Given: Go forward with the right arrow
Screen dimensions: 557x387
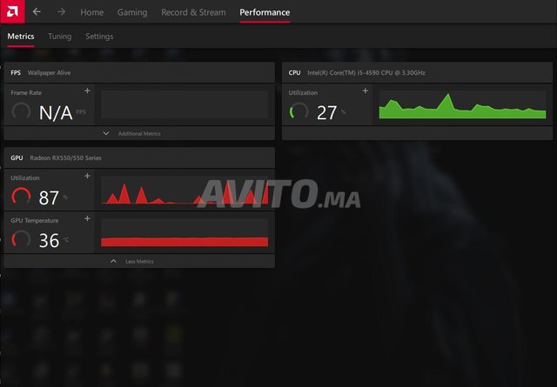Looking at the screenshot, I should [61, 12].
